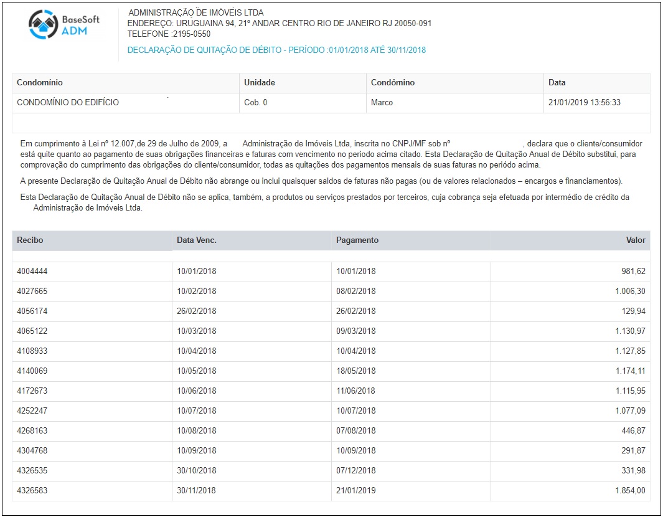Image resolution: width=663 pixels, height=517 pixels.
Task: Click the due date 30/10/2018
Action: (x=196, y=471)
